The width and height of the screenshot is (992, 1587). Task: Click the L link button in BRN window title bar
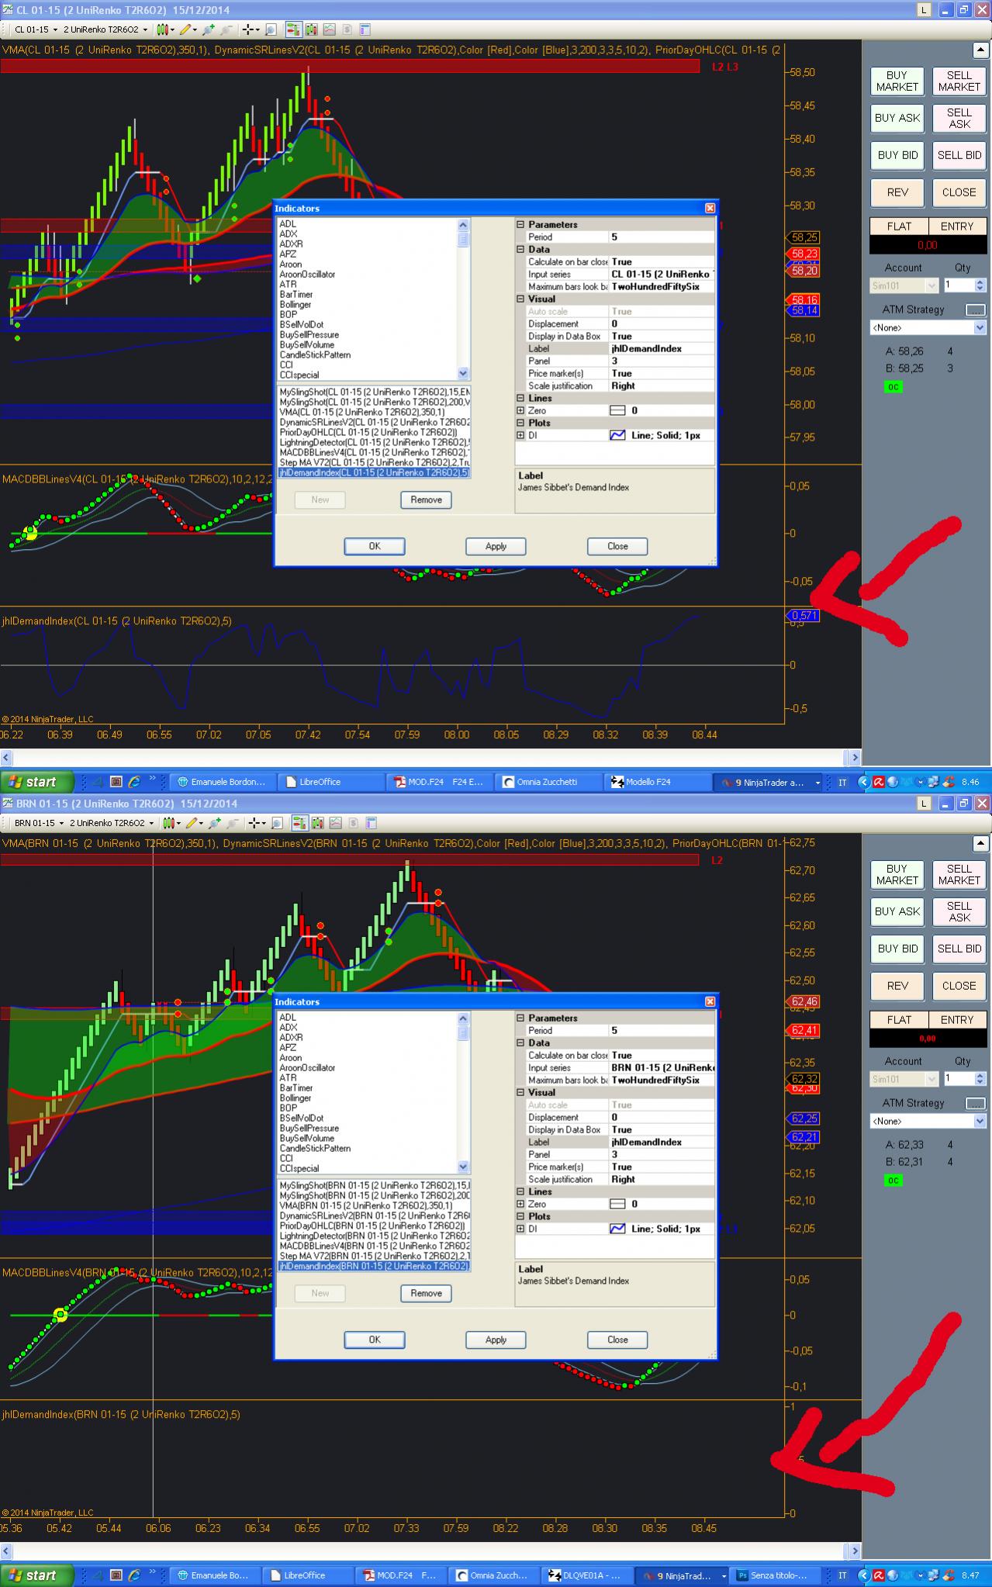(x=924, y=804)
